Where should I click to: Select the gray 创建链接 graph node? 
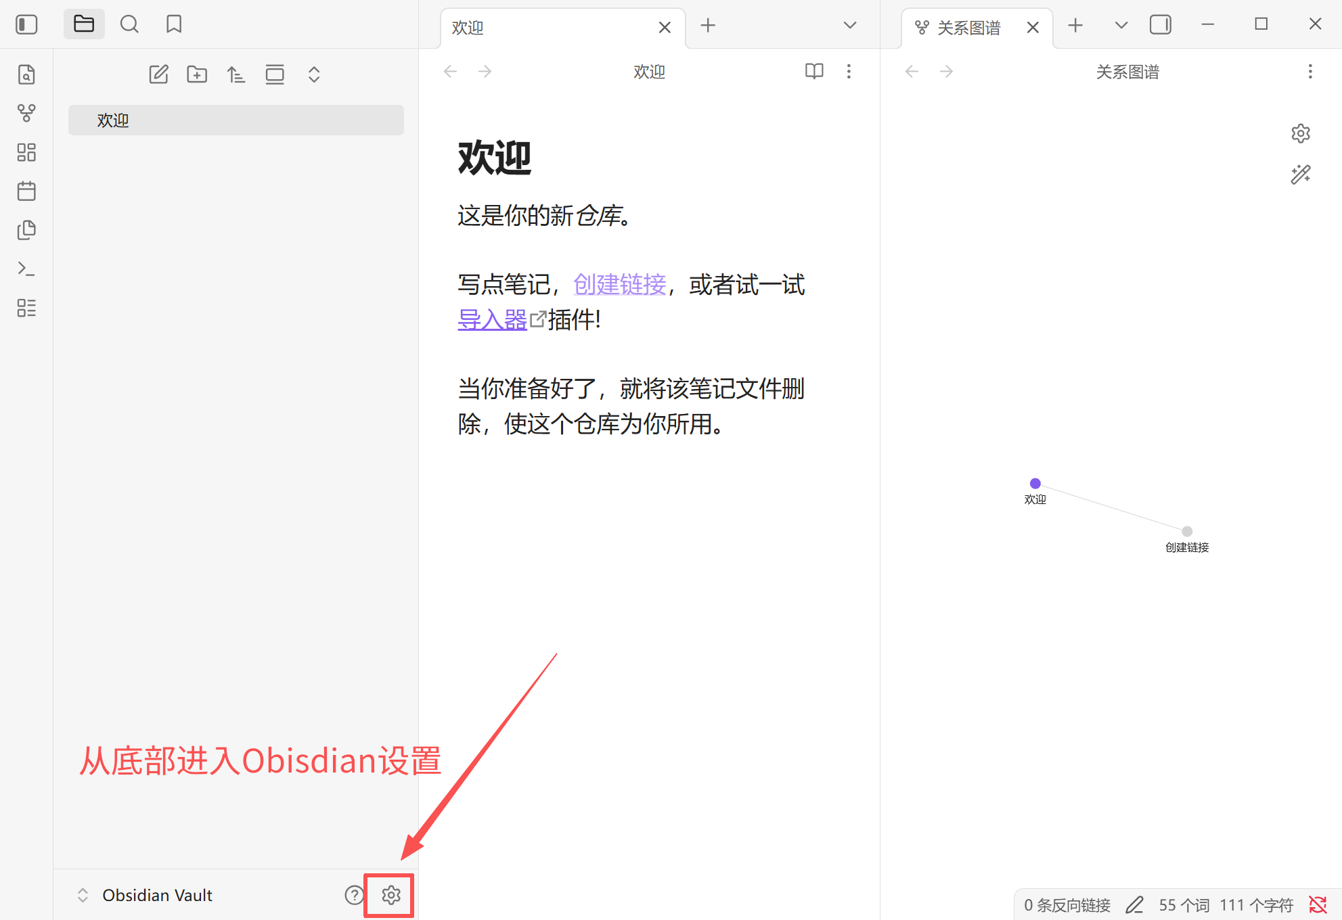tap(1187, 531)
